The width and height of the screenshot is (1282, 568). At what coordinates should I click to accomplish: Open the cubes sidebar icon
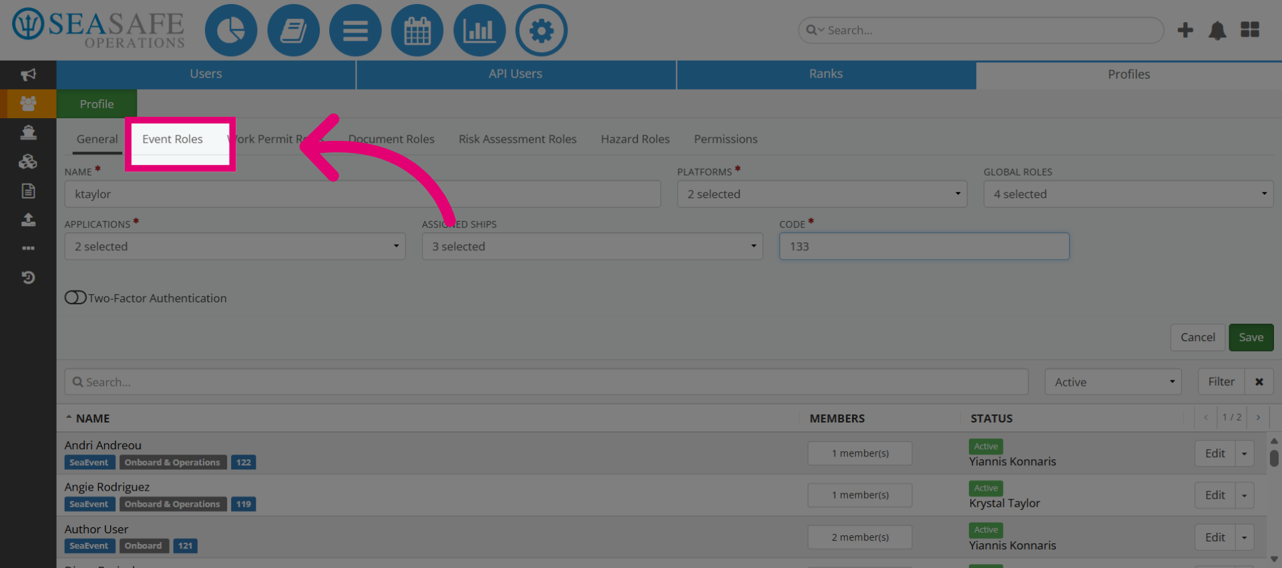[28, 162]
